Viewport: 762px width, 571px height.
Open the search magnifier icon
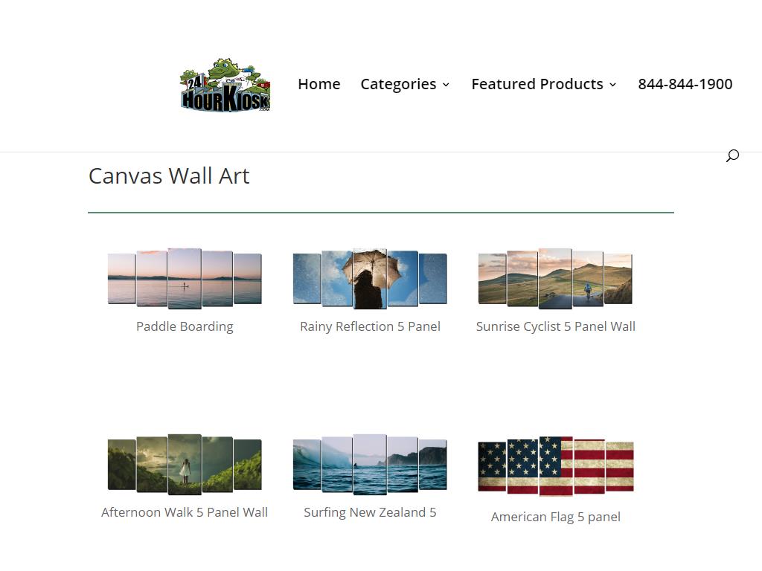[x=732, y=156]
